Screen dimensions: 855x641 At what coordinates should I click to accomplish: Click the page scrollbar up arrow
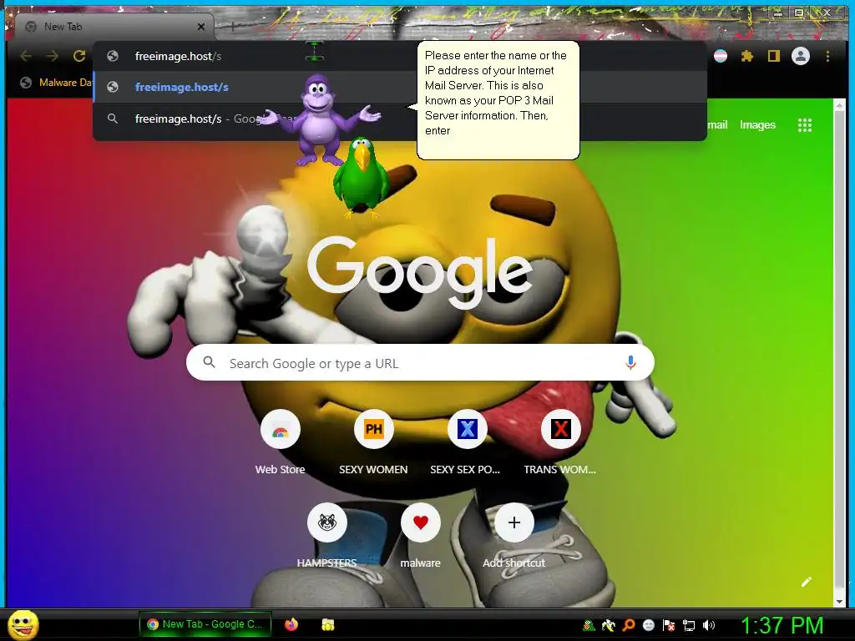[839, 105]
